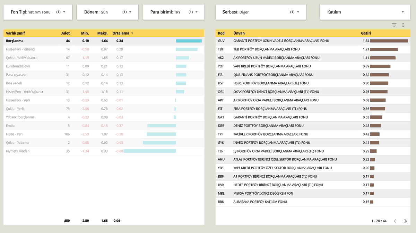Screen dimensions: 416x233
Task: Open the Para birimi currency dropdown
Action: [x=174, y=12]
